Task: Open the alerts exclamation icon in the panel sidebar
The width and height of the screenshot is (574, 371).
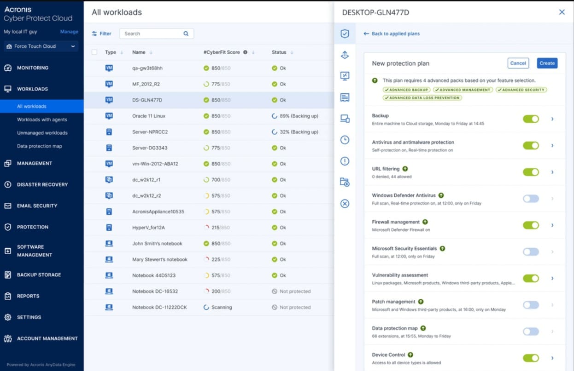Action: [345, 161]
